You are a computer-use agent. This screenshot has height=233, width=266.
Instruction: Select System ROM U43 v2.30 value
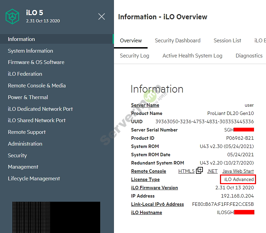(x=227, y=146)
